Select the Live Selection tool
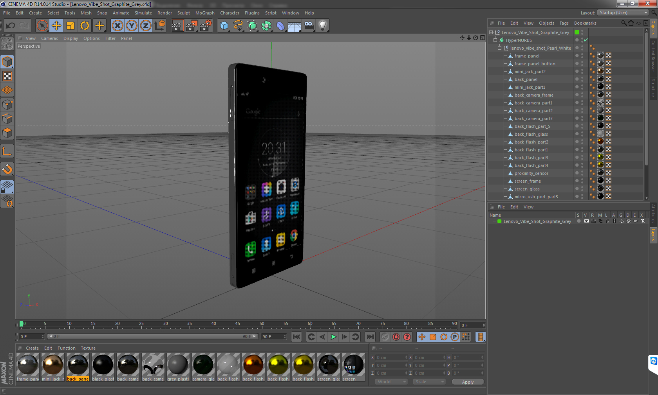 pyautogui.click(x=42, y=26)
